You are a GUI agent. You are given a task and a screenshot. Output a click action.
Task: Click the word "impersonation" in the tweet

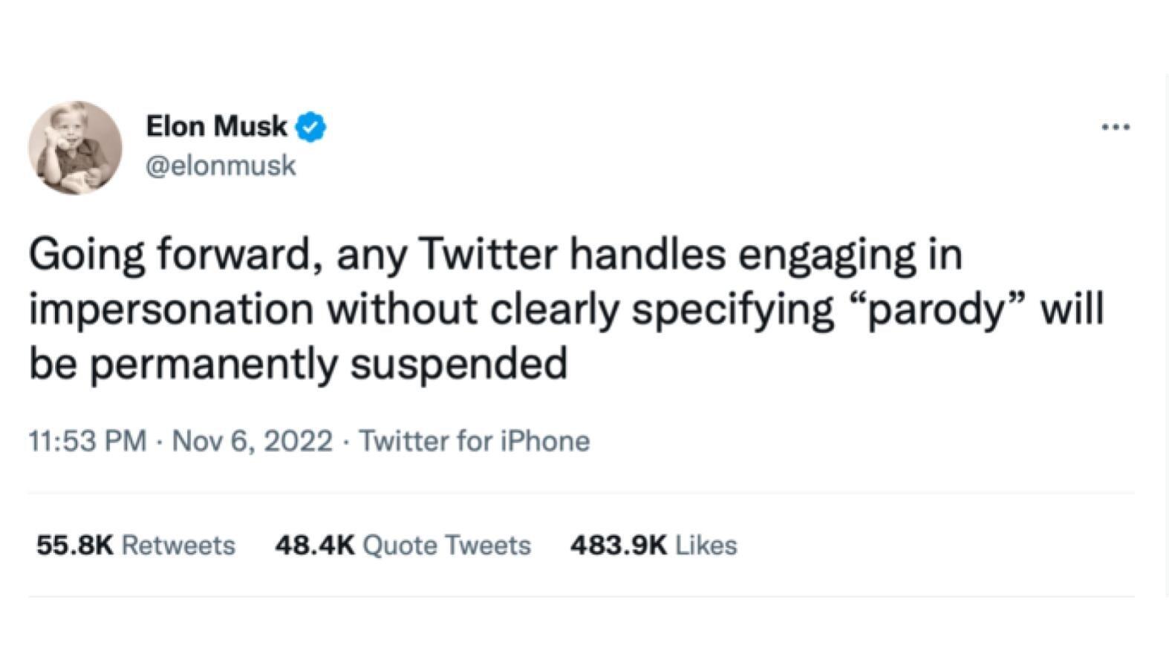pos(171,310)
